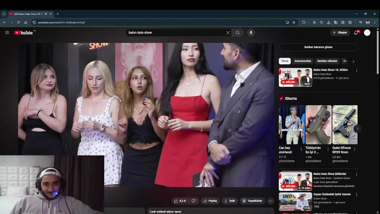Mute the tab via speaker icon
The height and width of the screenshot is (214, 380).
click(x=46, y=14)
